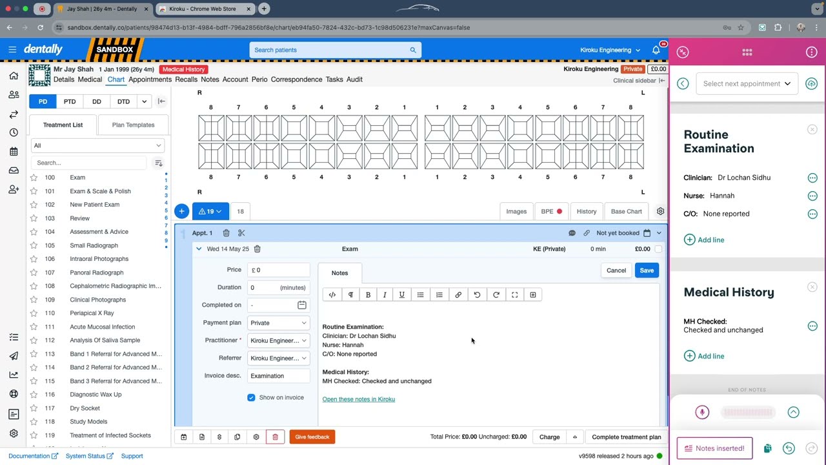Switch to Plan Templates tab
This screenshot has width=826, height=465.
133,125
